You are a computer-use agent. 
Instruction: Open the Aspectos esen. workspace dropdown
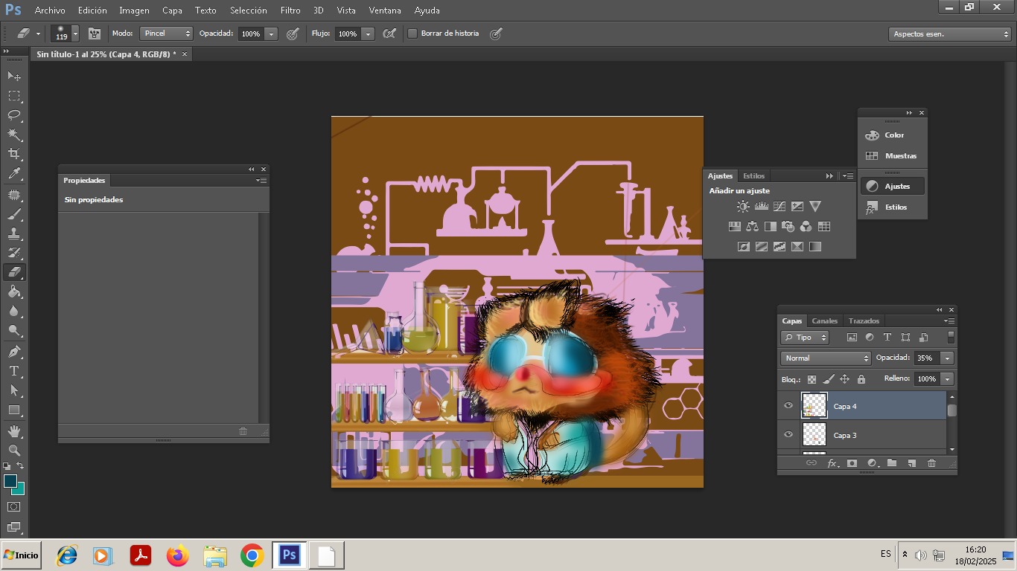[950, 34]
